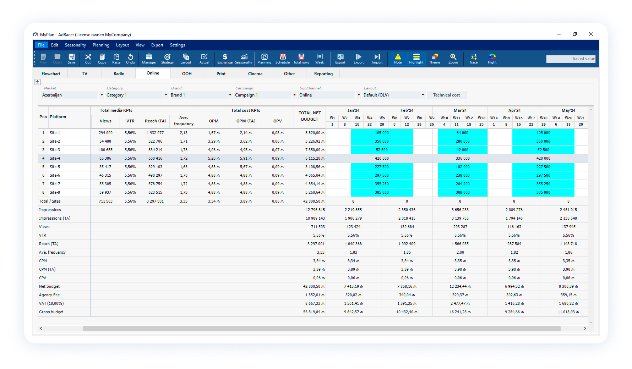The image size is (632, 369).
Task: Click the Paste clipboard icon
Action: (x=116, y=59)
